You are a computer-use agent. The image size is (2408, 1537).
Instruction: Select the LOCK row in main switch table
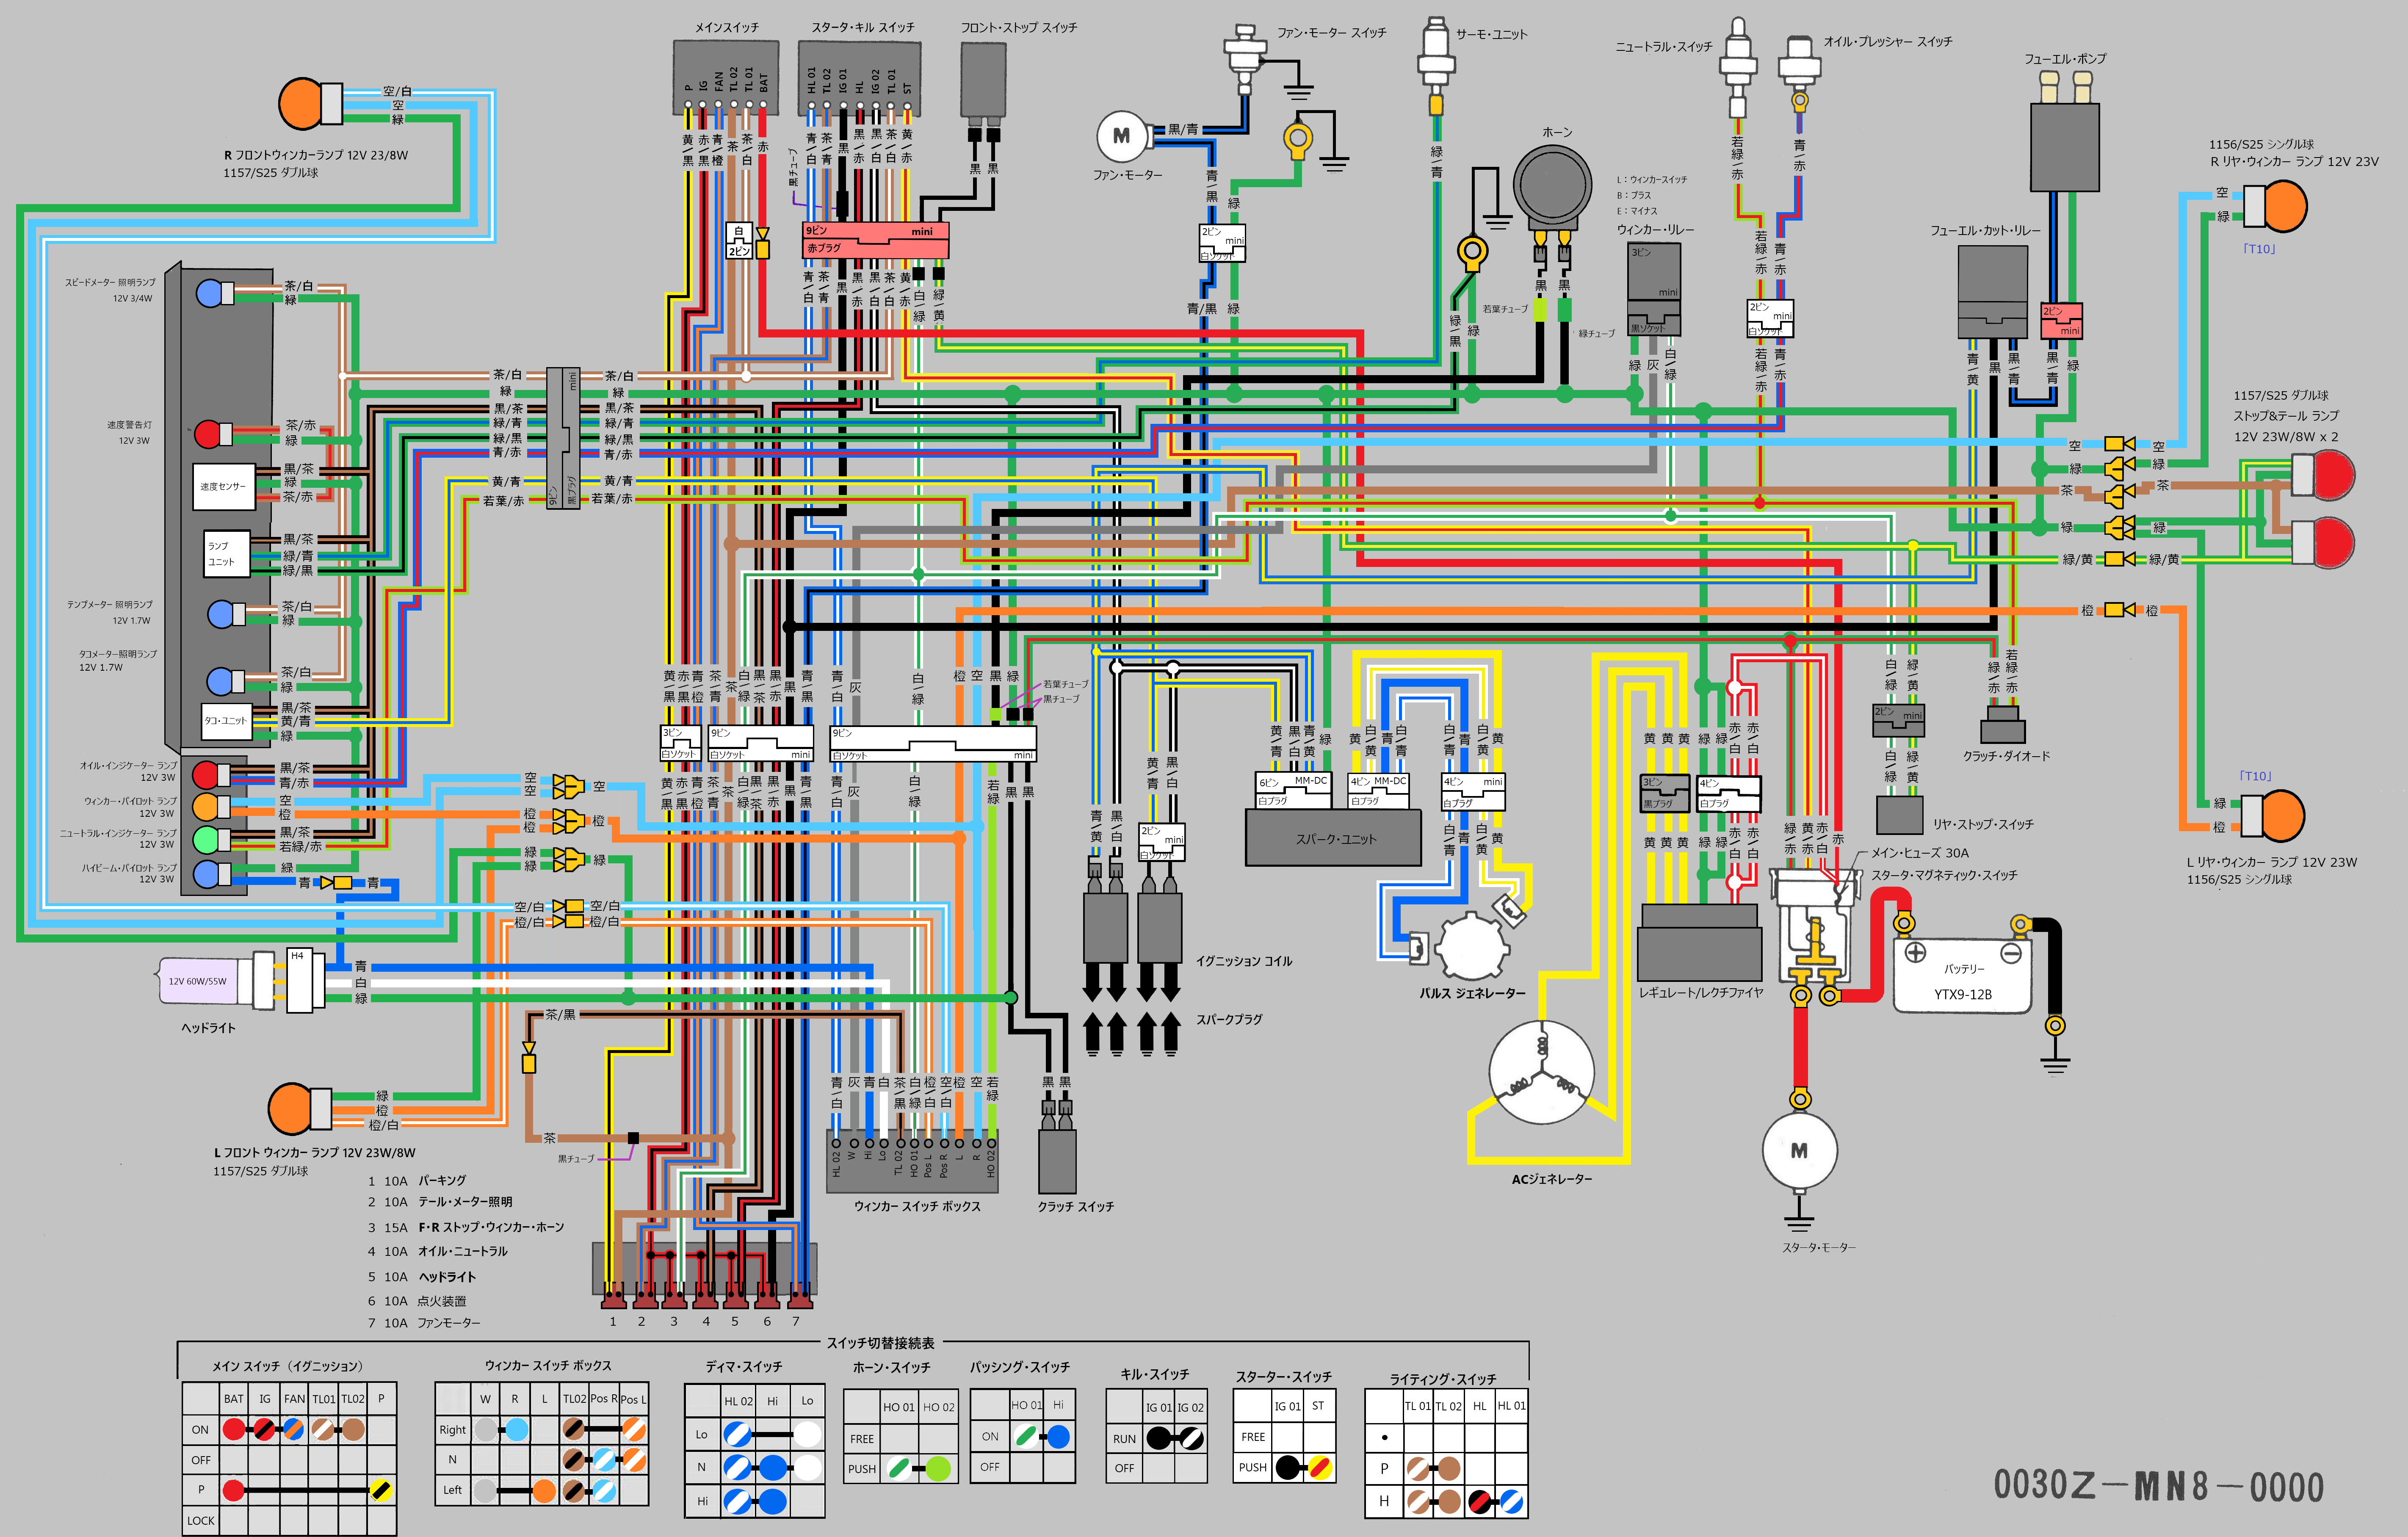click(x=289, y=1521)
